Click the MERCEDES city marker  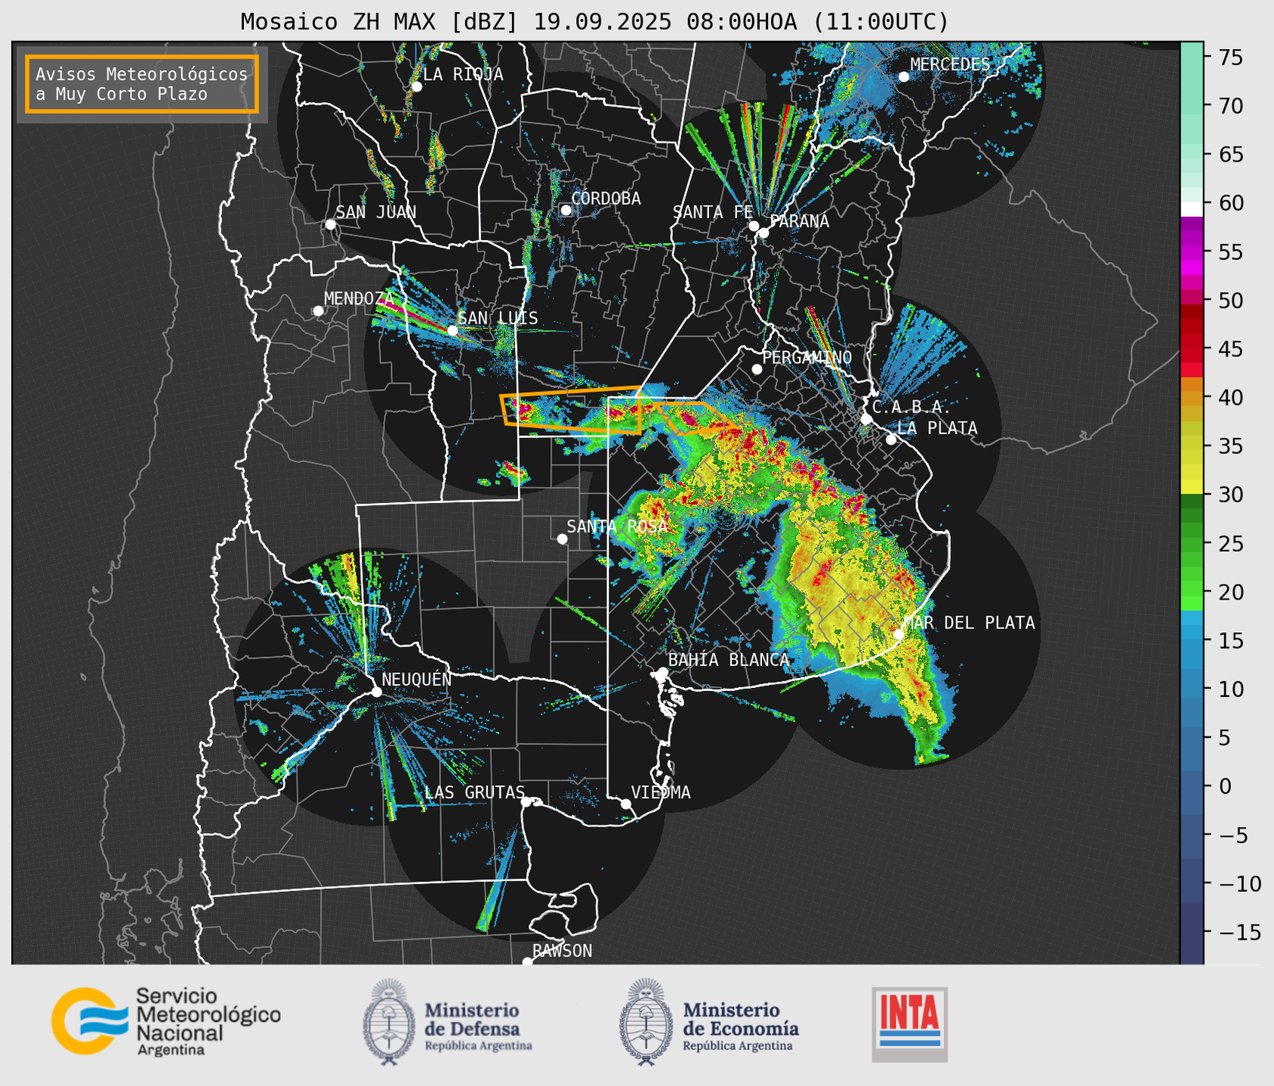point(903,77)
